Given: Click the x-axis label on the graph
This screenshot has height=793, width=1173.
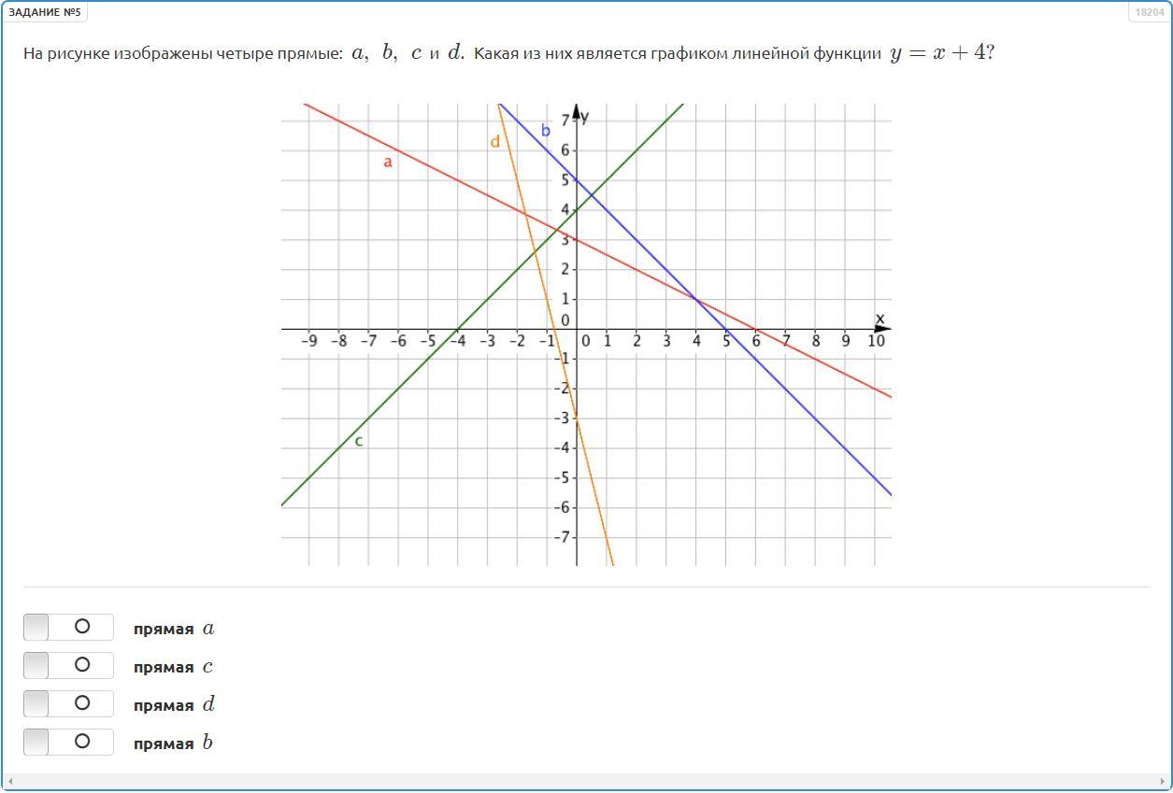Looking at the screenshot, I should [880, 319].
